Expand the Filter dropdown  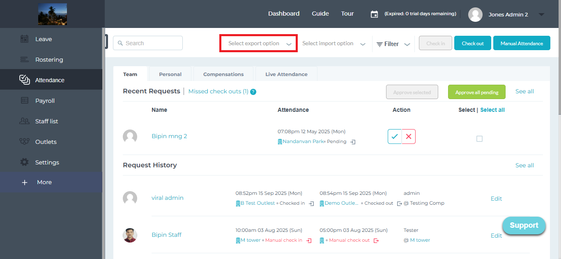393,44
